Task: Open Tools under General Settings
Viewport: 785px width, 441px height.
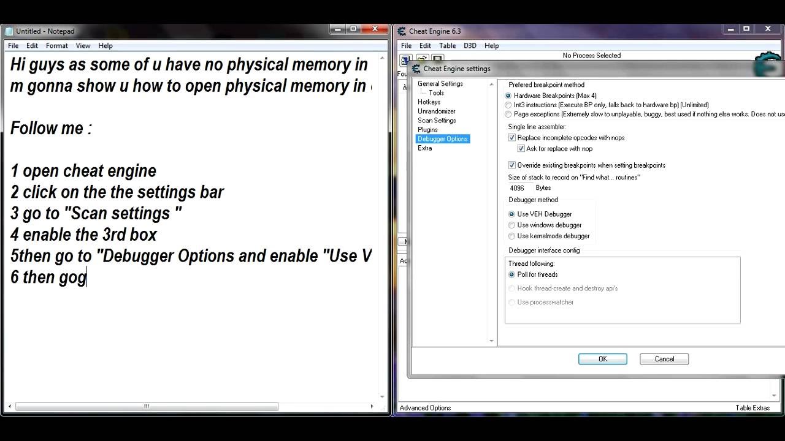Action: pos(436,93)
